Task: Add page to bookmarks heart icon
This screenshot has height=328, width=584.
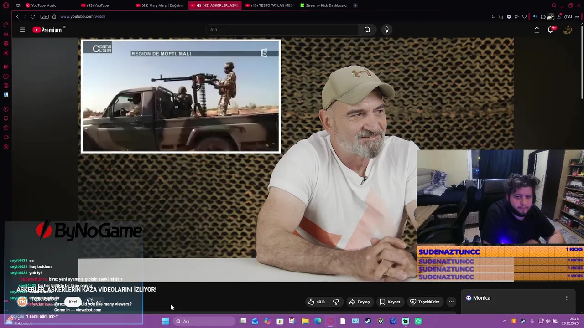Action: (525, 16)
